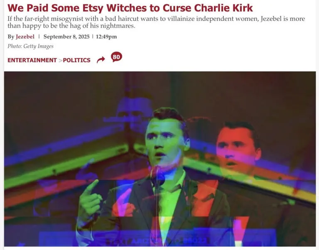The image size is (319, 250).
Task: Click the 12:49pm timestamp
Action: click(106, 37)
